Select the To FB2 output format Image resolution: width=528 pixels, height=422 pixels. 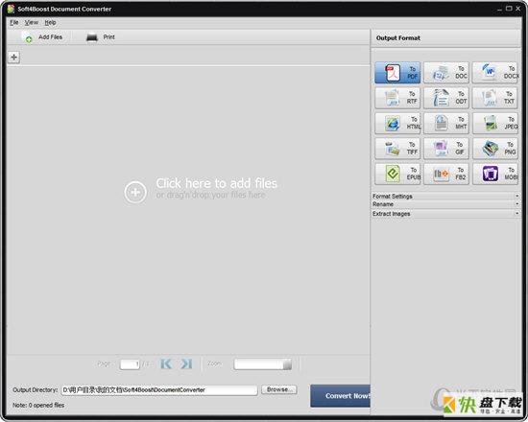tap(445, 174)
